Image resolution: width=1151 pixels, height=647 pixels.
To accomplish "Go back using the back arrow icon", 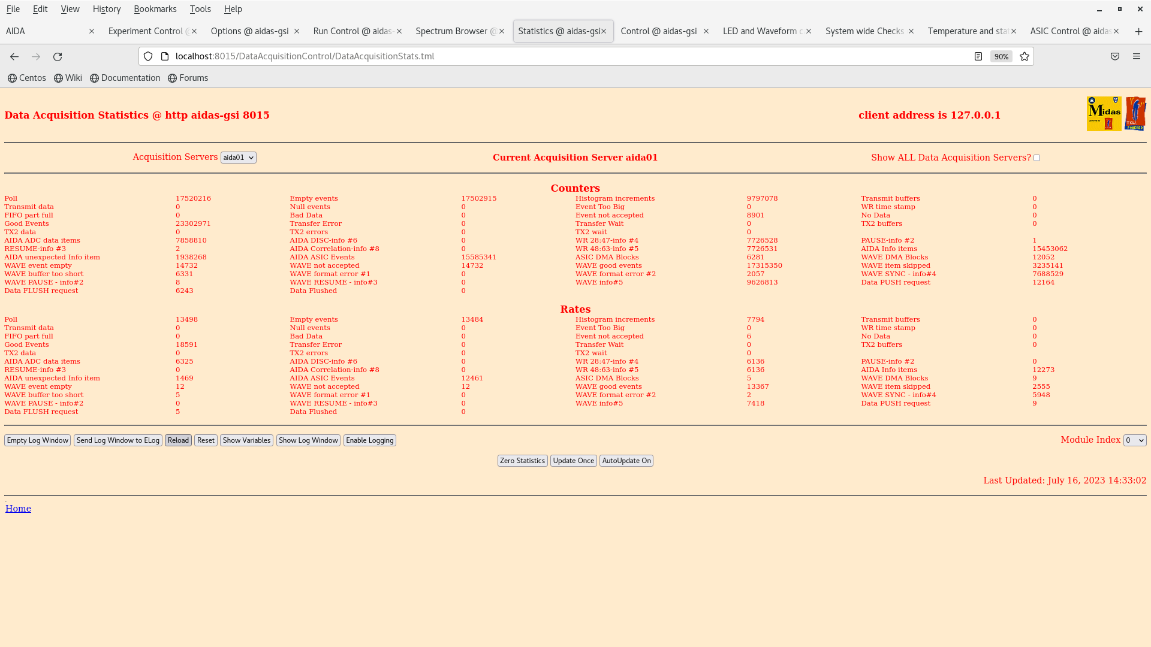I will pyautogui.click(x=14, y=56).
